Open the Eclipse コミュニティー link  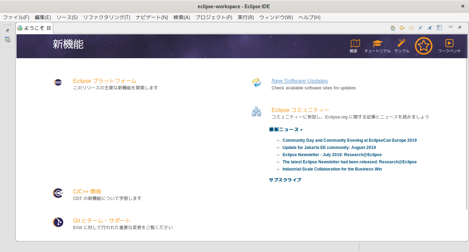click(x=300, y=110)
